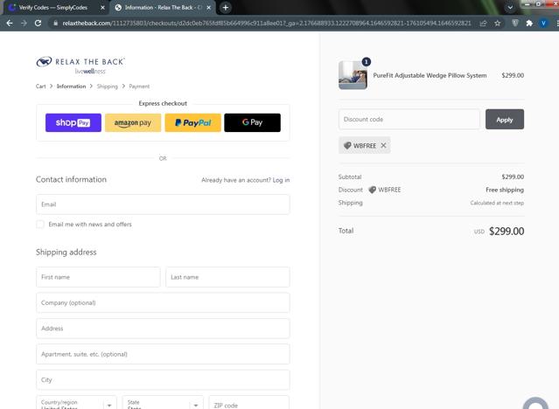Image resolution: width=559 pixels, height=409 pixels.
Task: Click the Discount code input field
Action: pos(409,120)
